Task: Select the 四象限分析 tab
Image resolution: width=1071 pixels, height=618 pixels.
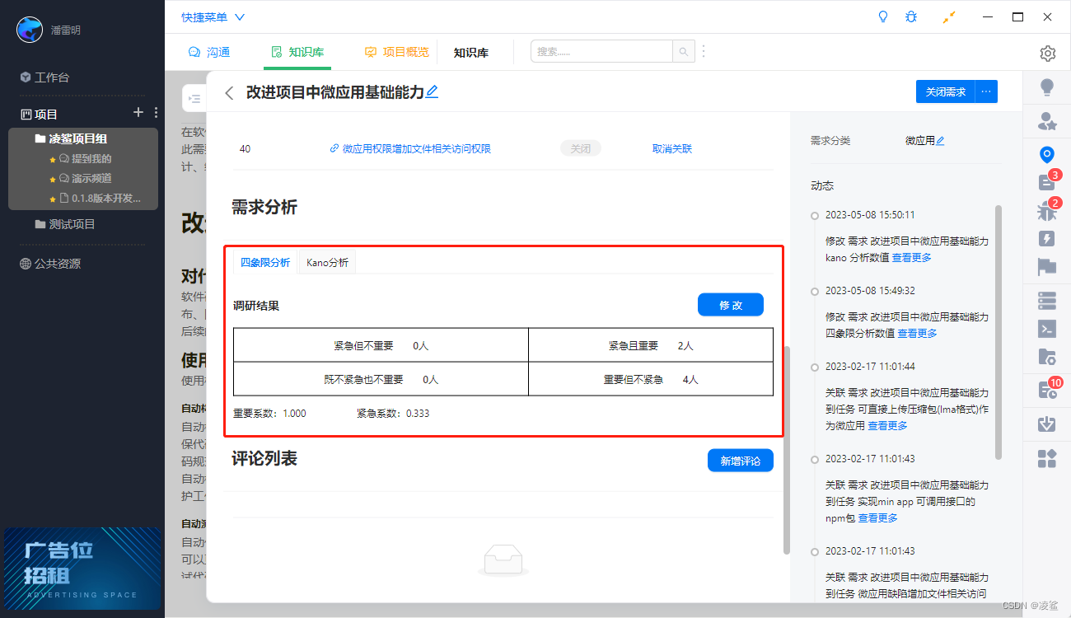Action: 265,263
